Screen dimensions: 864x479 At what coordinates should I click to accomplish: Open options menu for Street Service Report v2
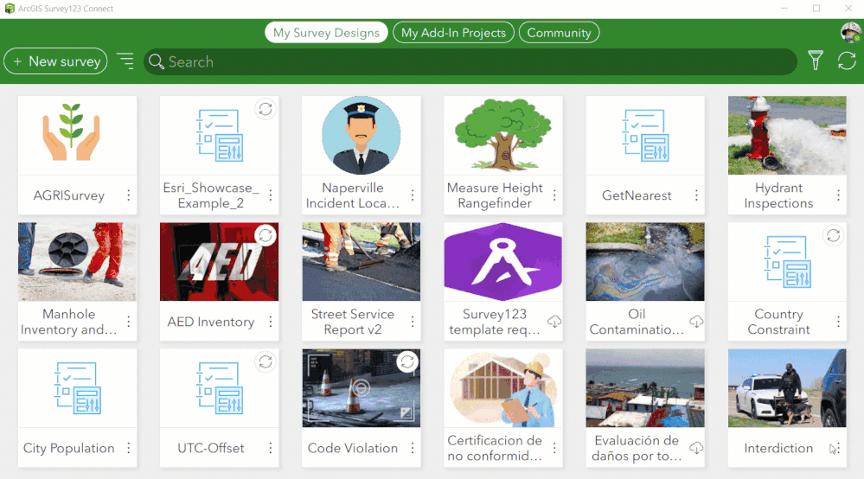click(x=413, y=322)
